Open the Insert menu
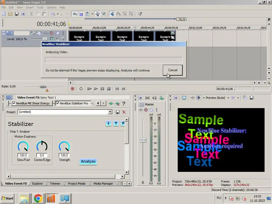This screenshot has width=272, height=204. pyautogui.click(x=30, y=7)
